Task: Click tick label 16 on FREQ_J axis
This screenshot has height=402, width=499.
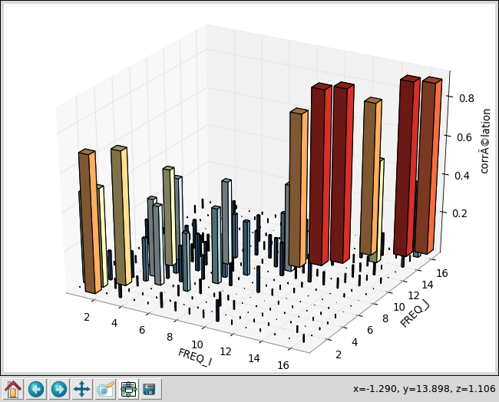Action: [x=441, y=271]
